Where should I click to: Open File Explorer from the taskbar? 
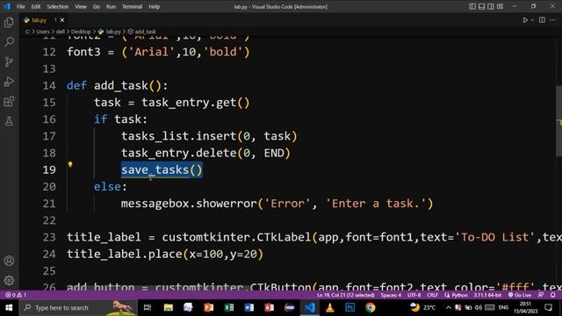(168, 307)
